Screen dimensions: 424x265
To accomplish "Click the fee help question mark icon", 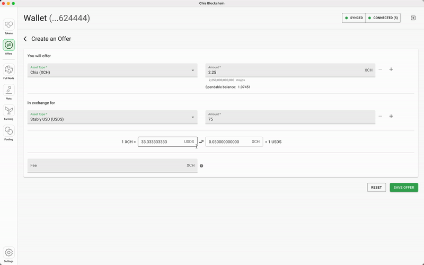I will 201,166.
